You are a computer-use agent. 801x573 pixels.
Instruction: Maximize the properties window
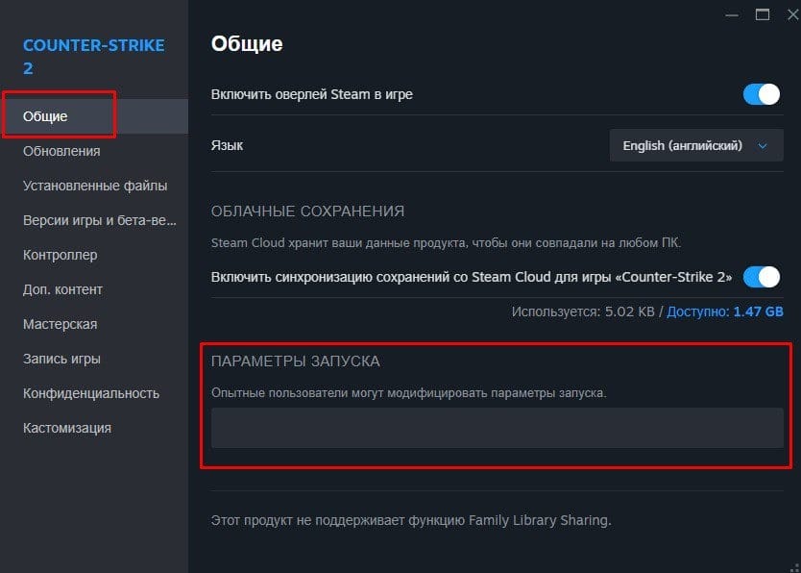coord(763,14)
